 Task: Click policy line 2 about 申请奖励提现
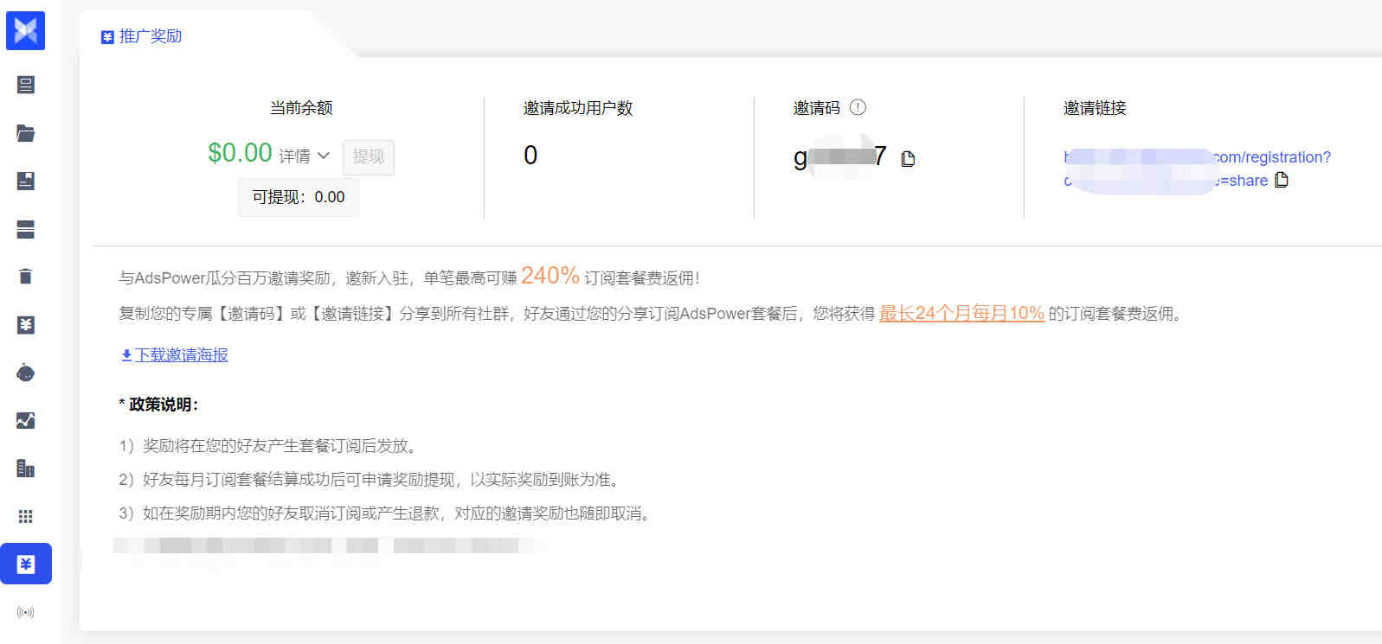(371, 480)
